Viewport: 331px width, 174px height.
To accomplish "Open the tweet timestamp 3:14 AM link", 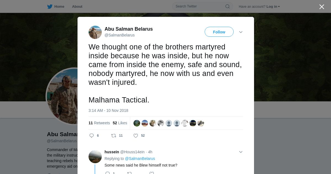I will click(108, 110).
